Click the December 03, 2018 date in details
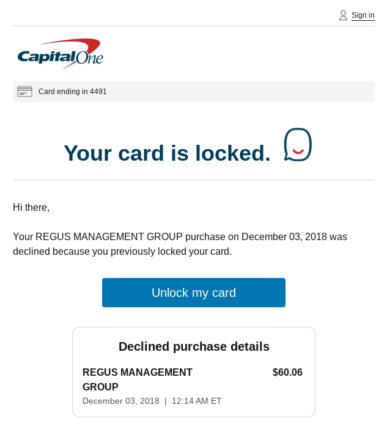 pos(121,401)
